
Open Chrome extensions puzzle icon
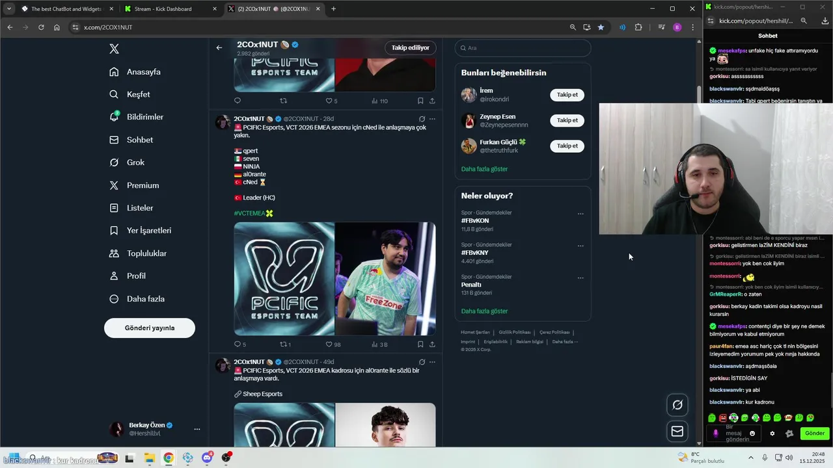[x=638, y=27]
